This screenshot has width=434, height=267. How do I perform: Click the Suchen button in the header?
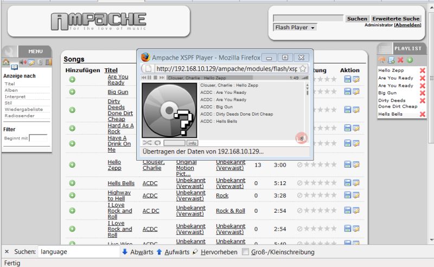coord(357,18)
